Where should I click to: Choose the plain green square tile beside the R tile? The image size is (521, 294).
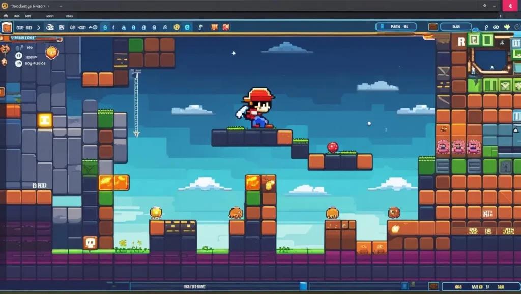(x=487, y=40)
